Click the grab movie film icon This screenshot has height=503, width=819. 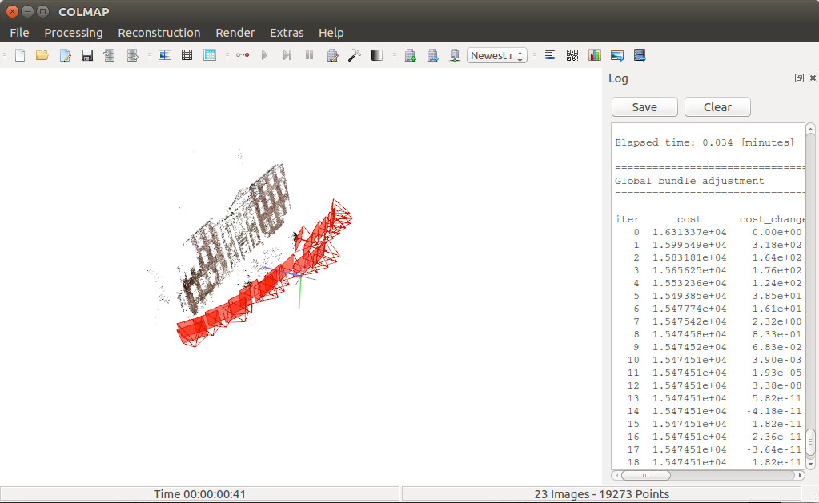click(x=640, y=55)
